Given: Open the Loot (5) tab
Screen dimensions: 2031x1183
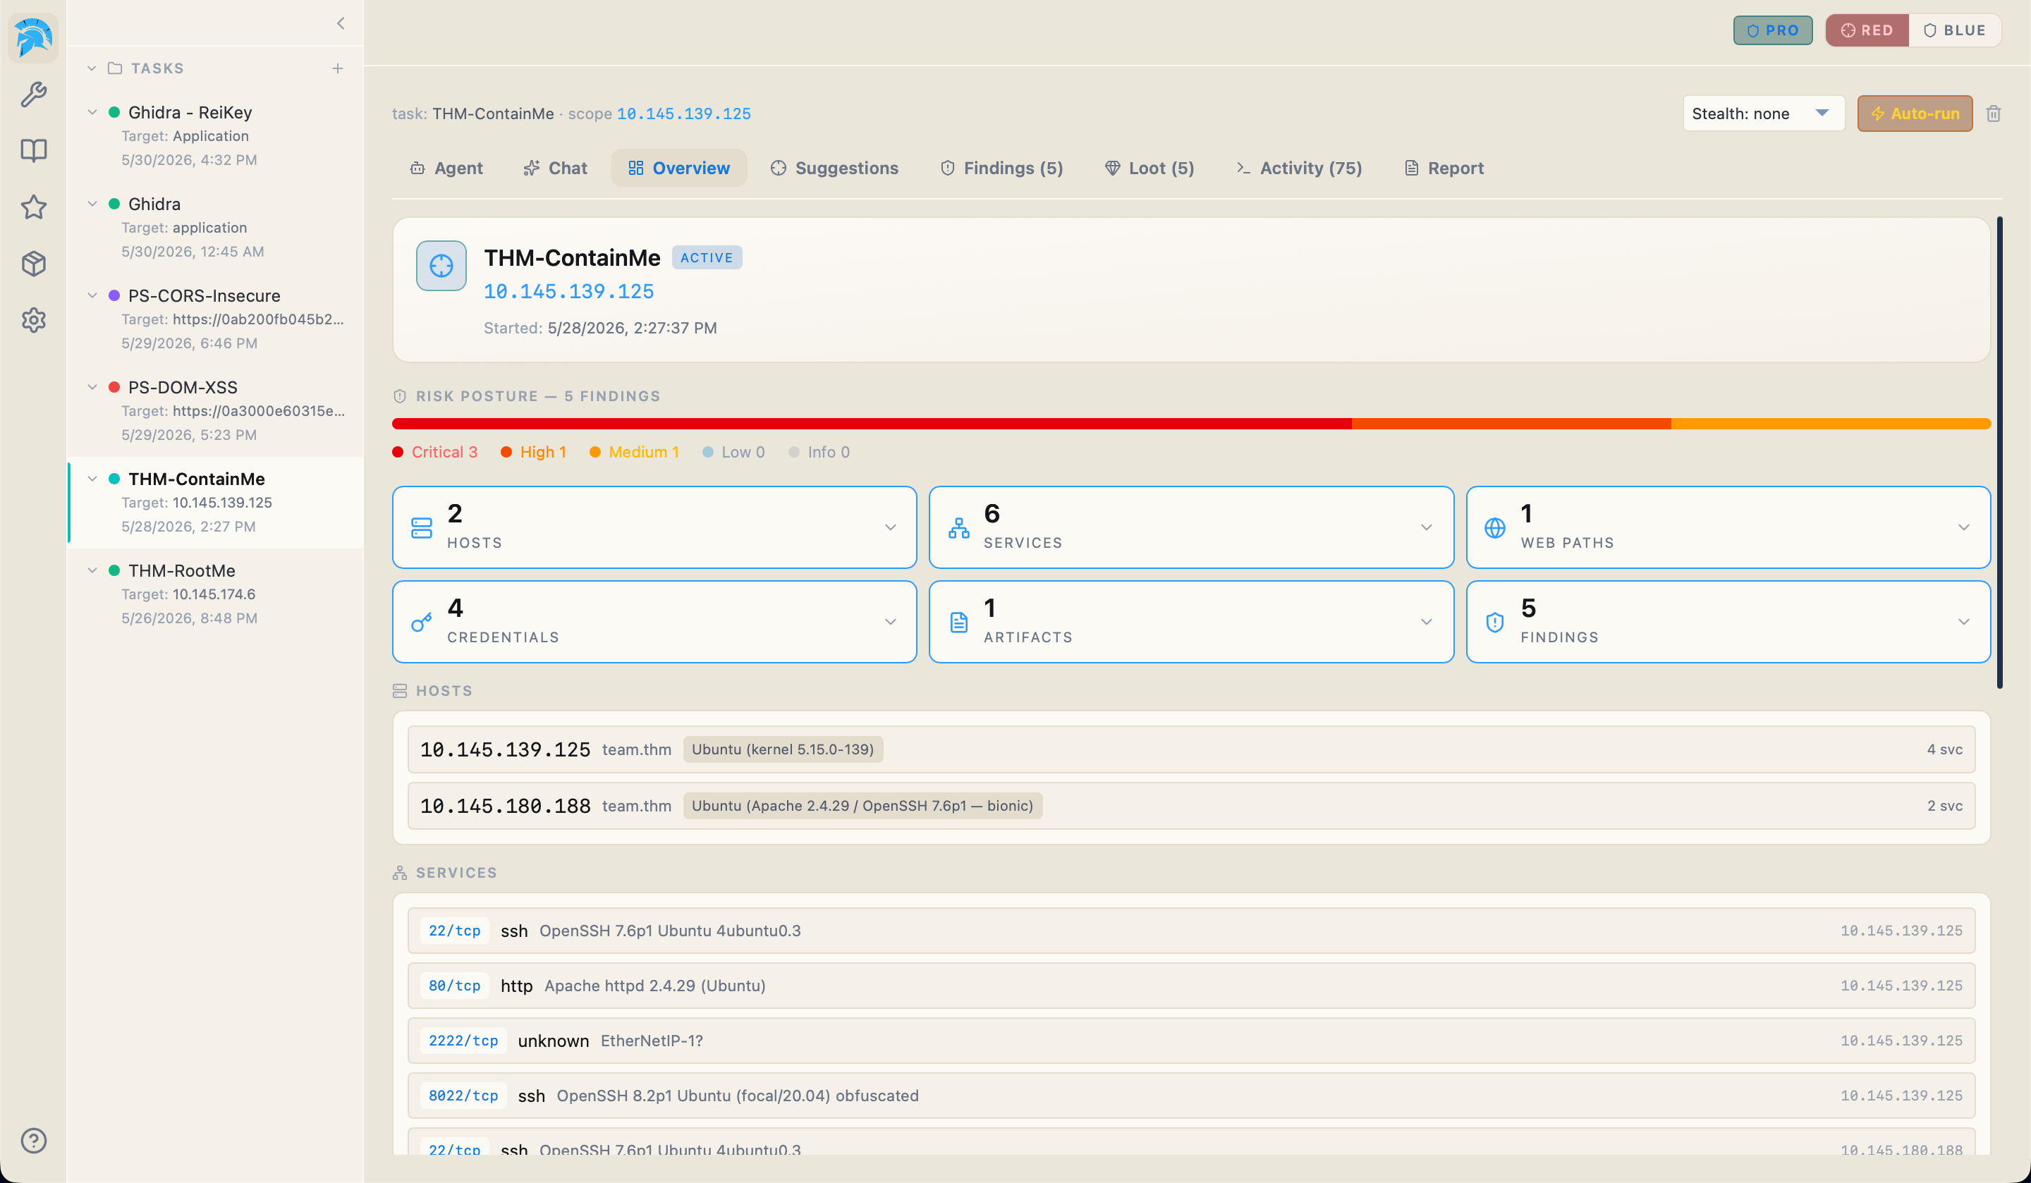Looking at the screenshot, I should point(1149,168).
